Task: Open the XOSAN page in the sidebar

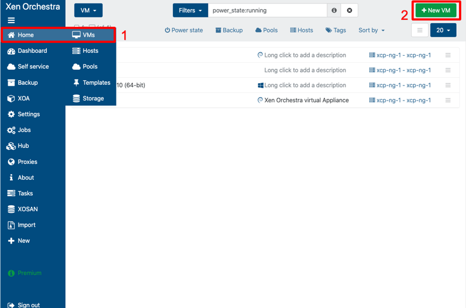Action: 27,209
